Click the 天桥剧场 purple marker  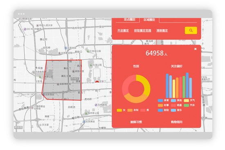[x=96, y=105]
